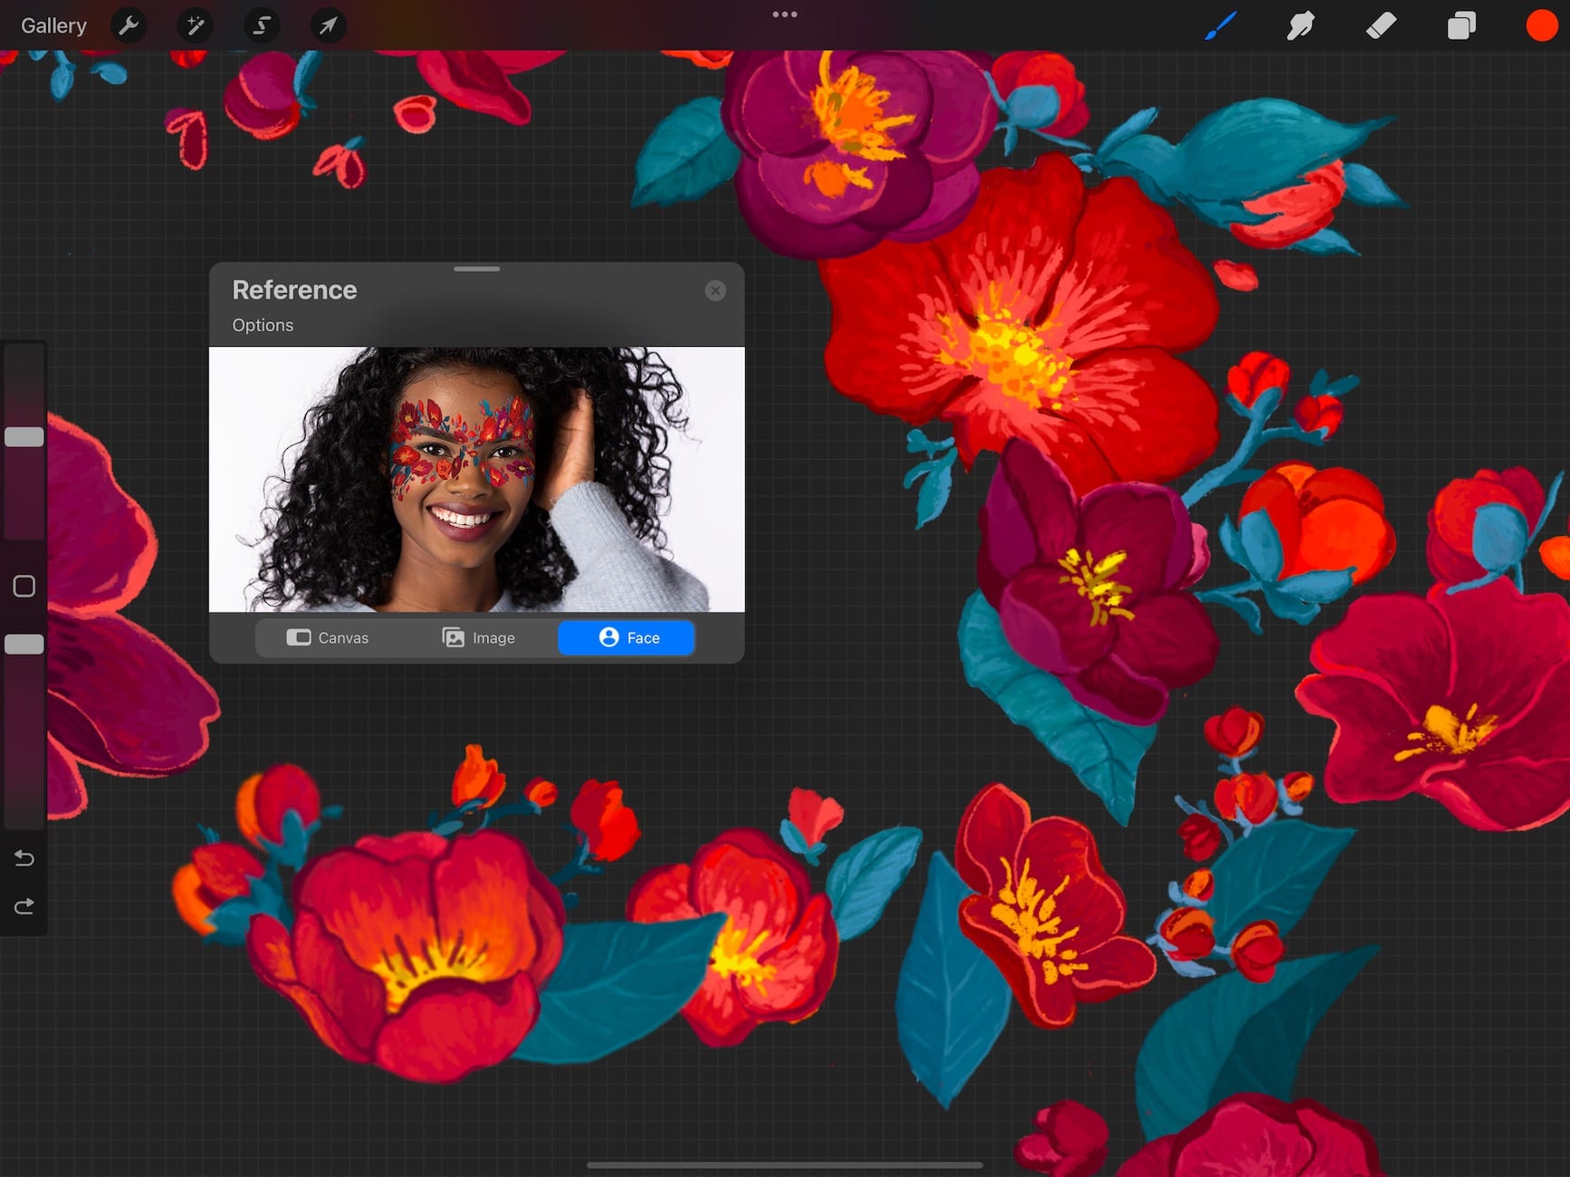Switch reference to Canvas mode
Viewport: 1570px width, 1177px height.
(328, 637)
